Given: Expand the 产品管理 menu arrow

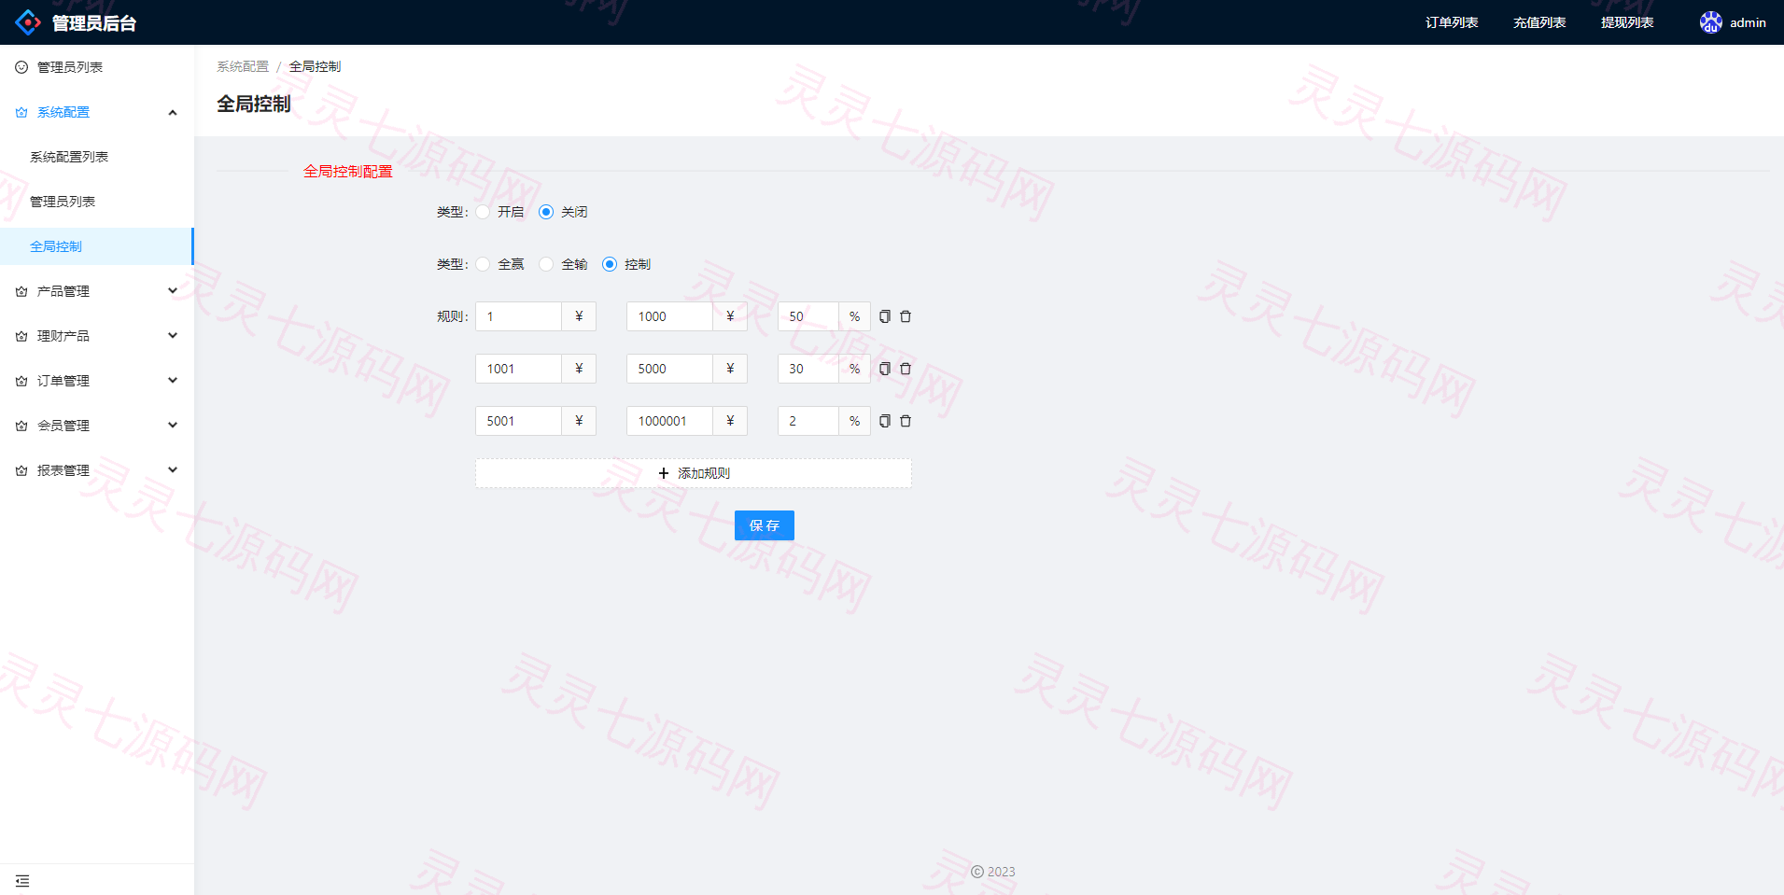Looking at the screenshot, I should click(173, 291).
